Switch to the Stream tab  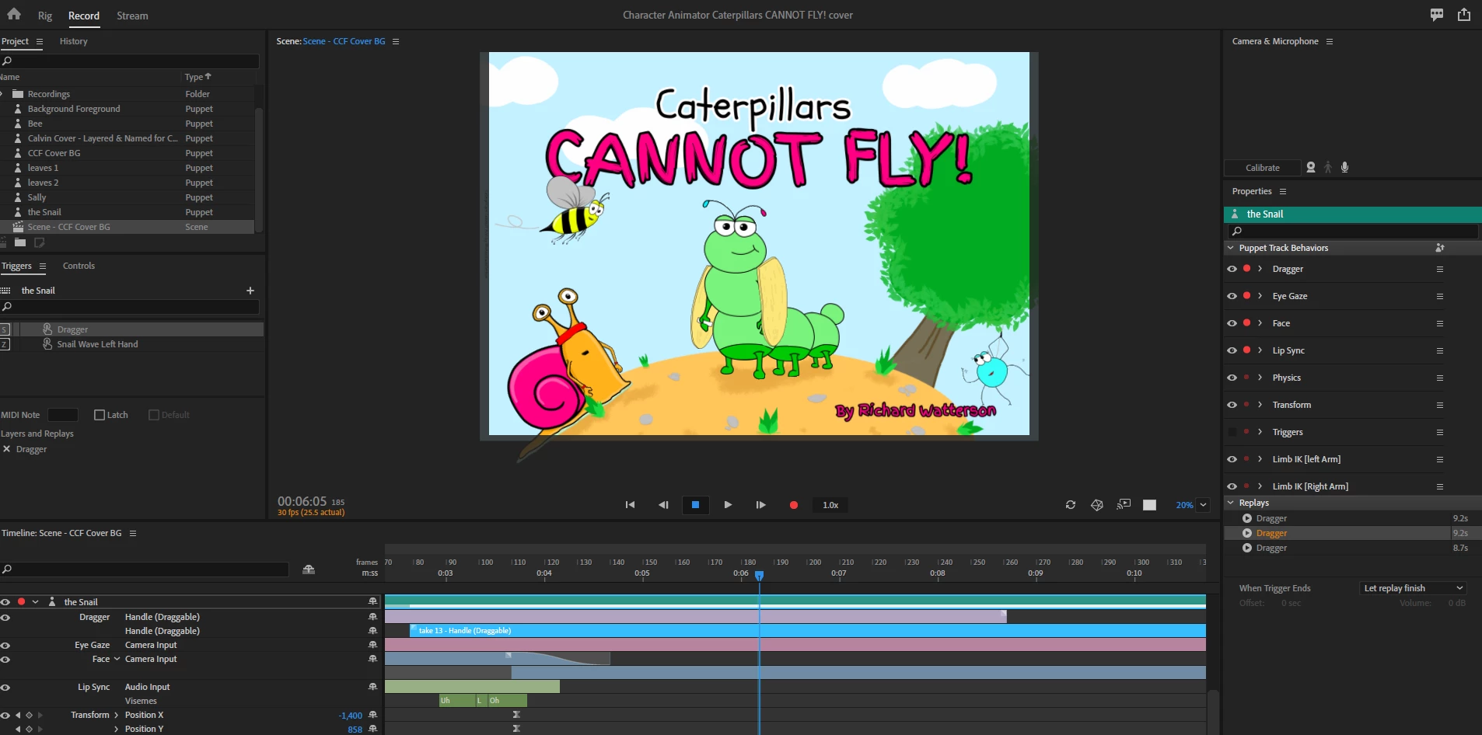[x=132, y=16]
